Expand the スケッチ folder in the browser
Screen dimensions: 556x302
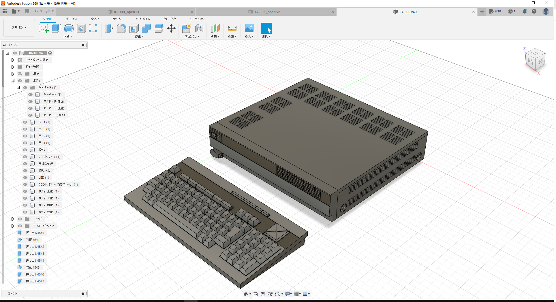click(x=13, y=219)
